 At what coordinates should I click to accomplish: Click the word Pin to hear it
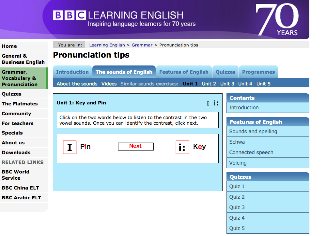pos(85,147)
